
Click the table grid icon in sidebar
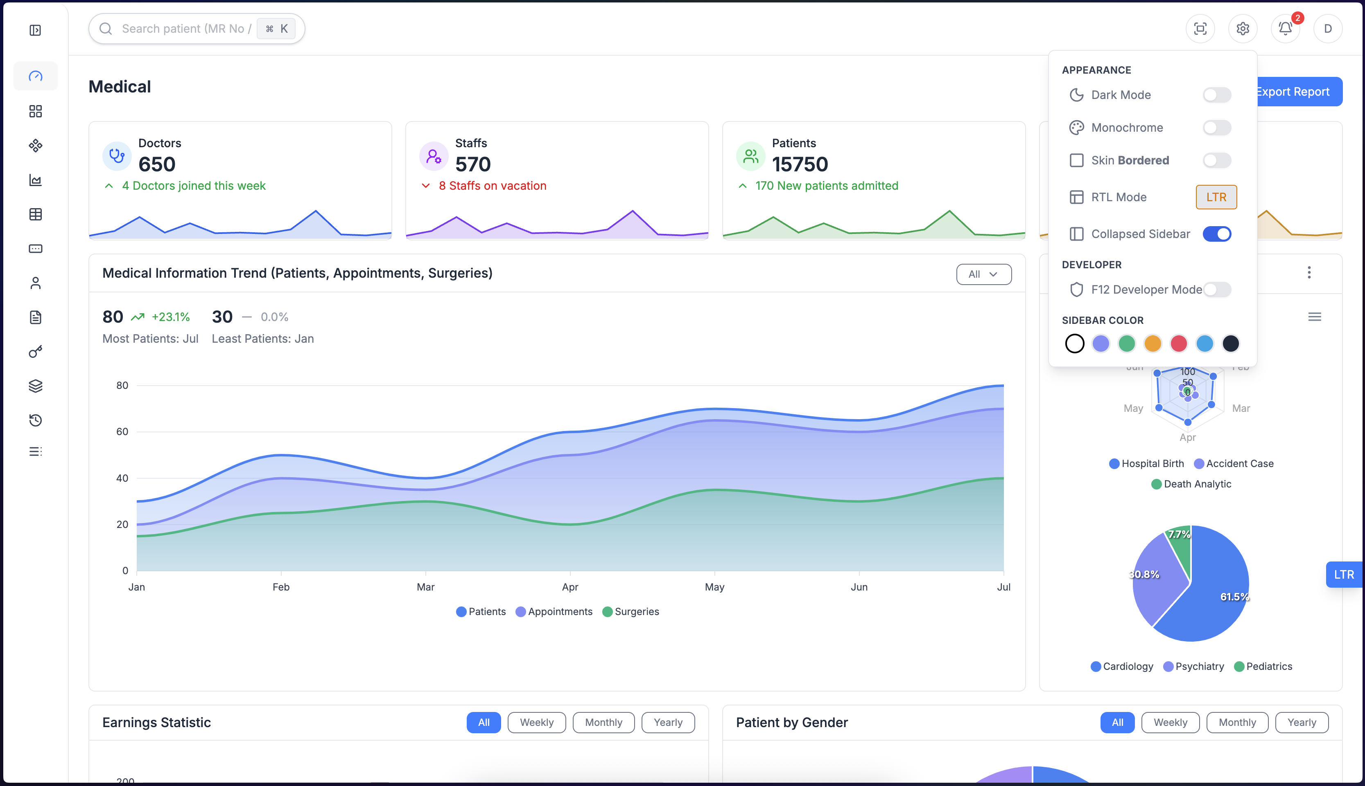[x=35, y=214]
